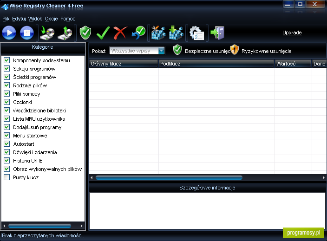Click green shield checkmark toolbar icon
The image size is (327, 241).
click(85, 33)
